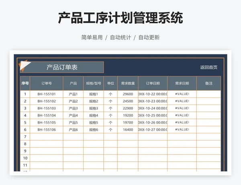The height and width of the screenshot is (185, 241).
Task: Click order number cell BH-155101
Action: (x=47, y=94)
